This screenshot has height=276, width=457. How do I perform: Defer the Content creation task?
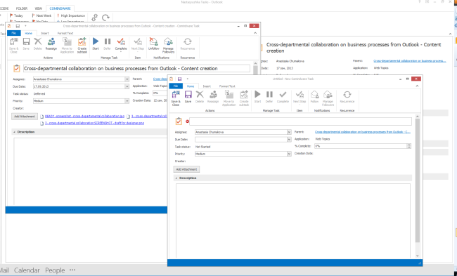[108, 44]
